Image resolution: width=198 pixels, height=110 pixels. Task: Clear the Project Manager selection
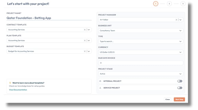coord(176,20)
